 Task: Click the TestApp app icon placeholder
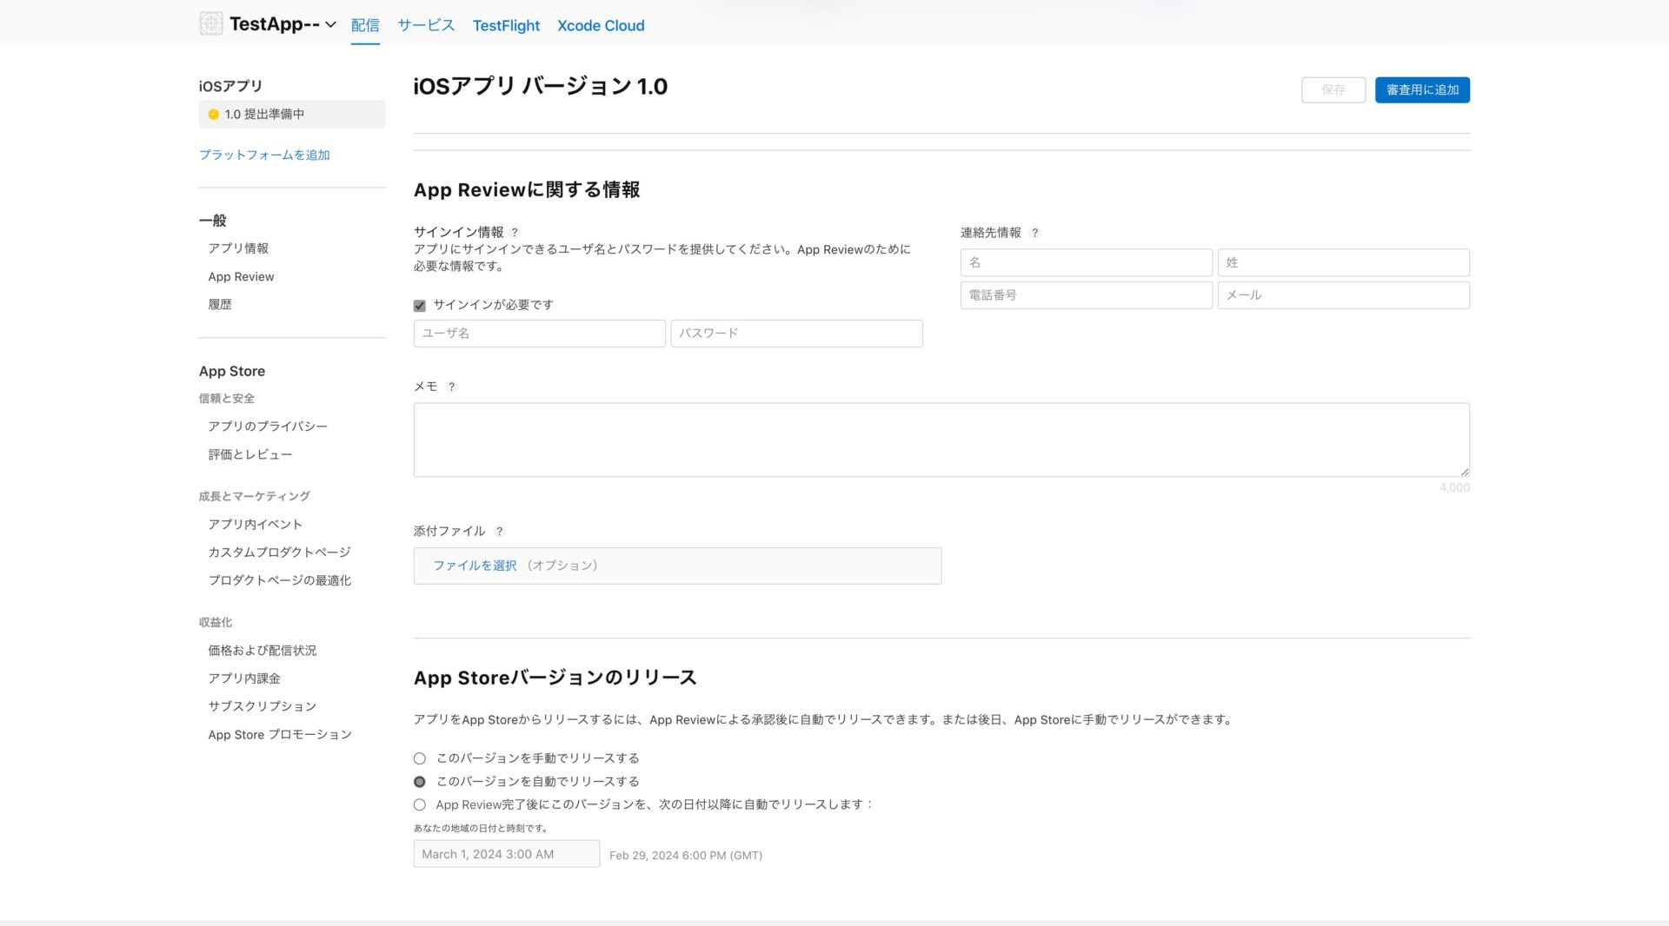(210, 24)
